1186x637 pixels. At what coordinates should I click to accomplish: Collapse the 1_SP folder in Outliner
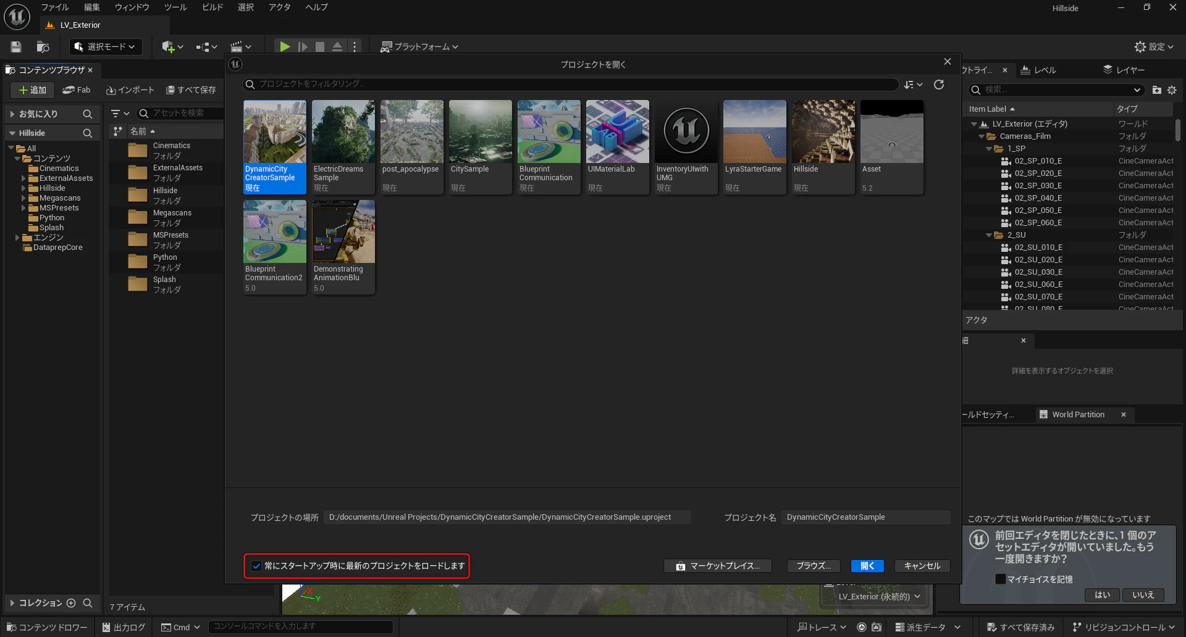(989, 149)
